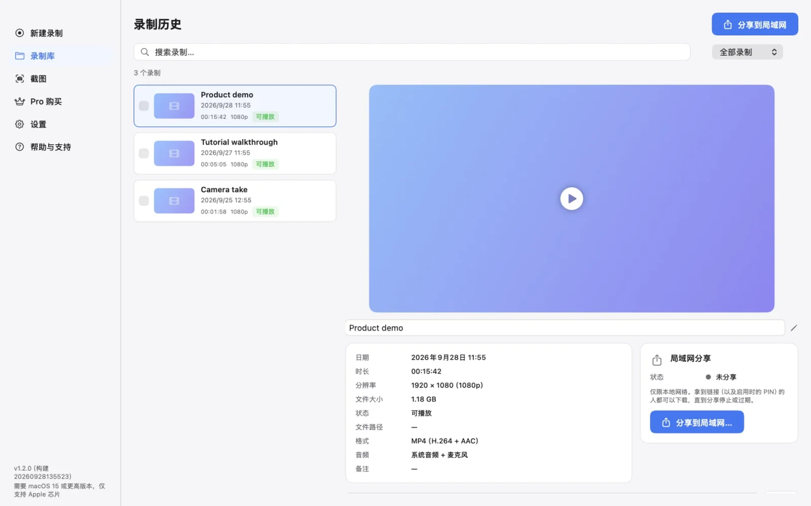Click the file size value 1.18 GB
This screenshot has height=506, width=811.
pyautogui.click(x=424, y=399)
